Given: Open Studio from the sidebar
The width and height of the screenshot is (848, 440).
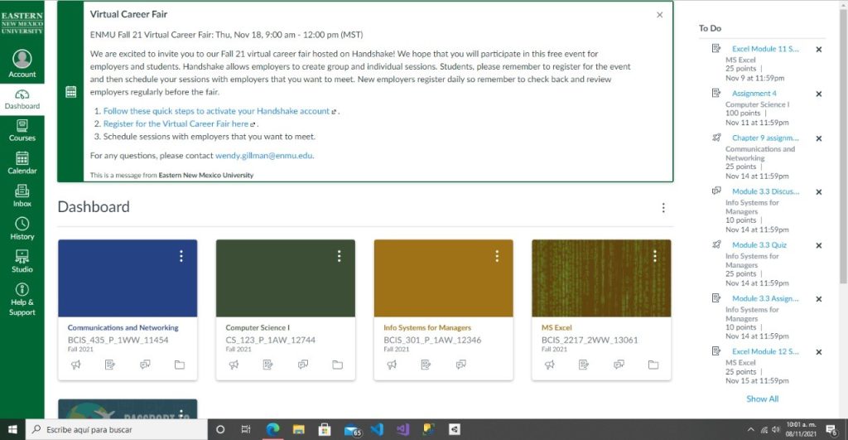Looking at the screenshot, I should [x=22, y=261].
